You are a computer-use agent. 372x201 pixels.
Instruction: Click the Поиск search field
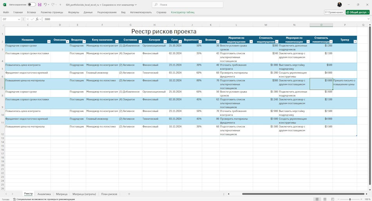point(188,5)
